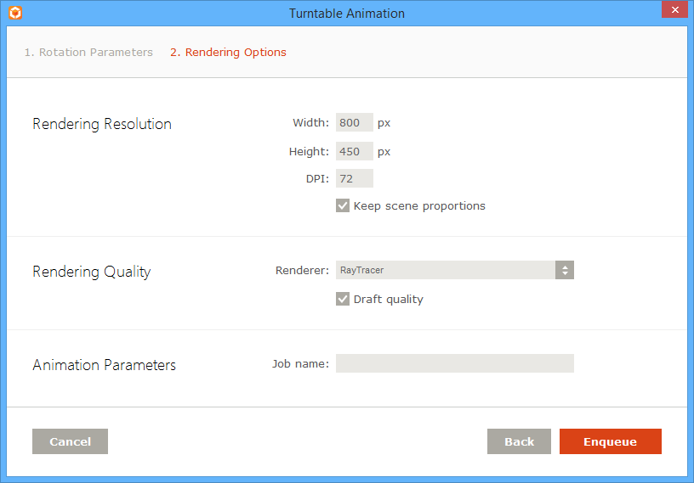Click the Renderer: label
The width and height of the screenshot is (694, 483).
click(x=302, y=270)
